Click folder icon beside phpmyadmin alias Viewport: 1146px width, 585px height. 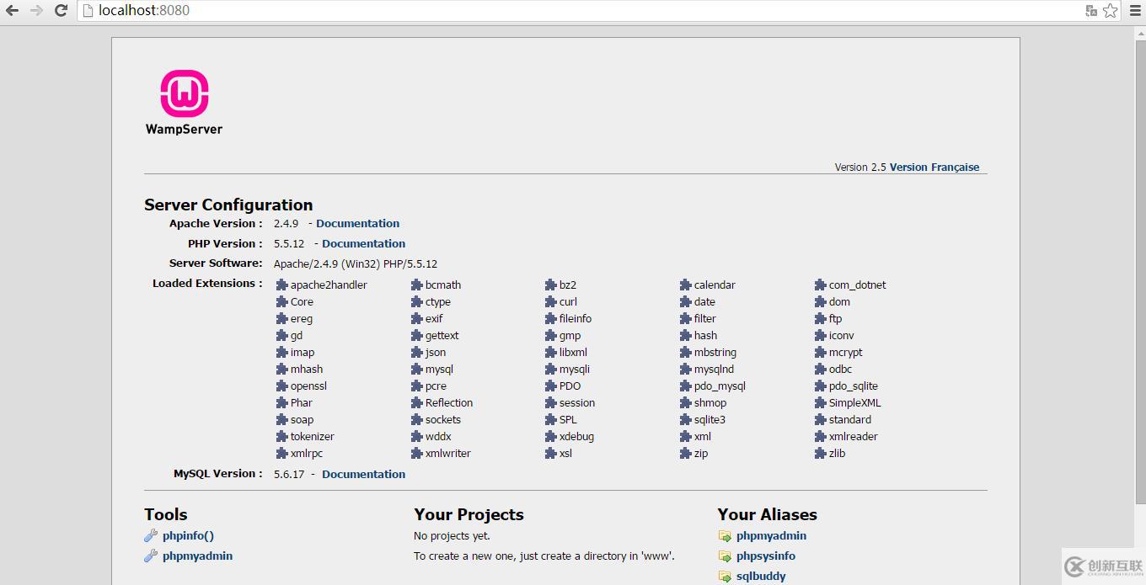(x=725, y=536)
